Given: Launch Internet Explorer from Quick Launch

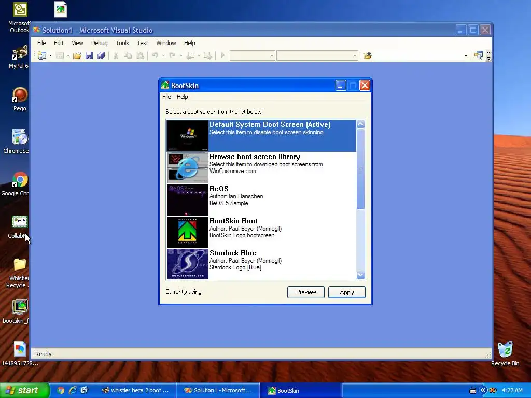Looking at the screenshot, I should (x=73, y=390).
